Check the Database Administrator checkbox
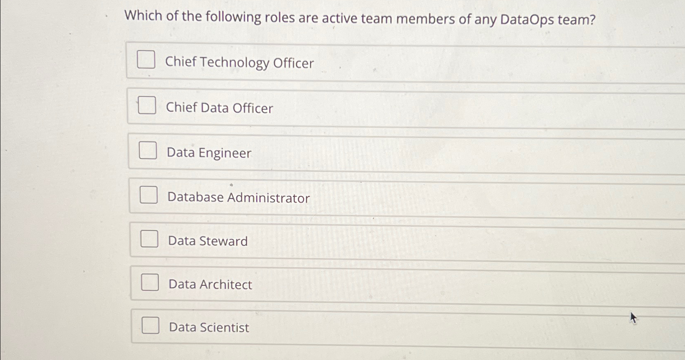Viewport: 685px width, 360px height. click(149, 195)
